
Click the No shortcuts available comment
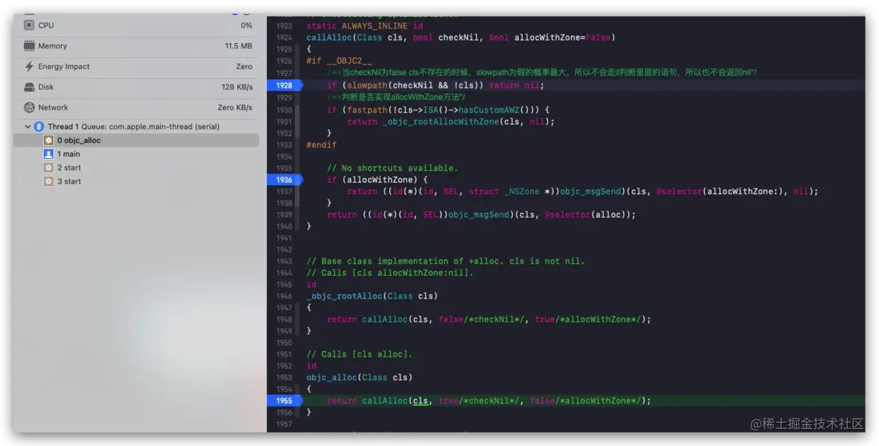tap(392, 168)
